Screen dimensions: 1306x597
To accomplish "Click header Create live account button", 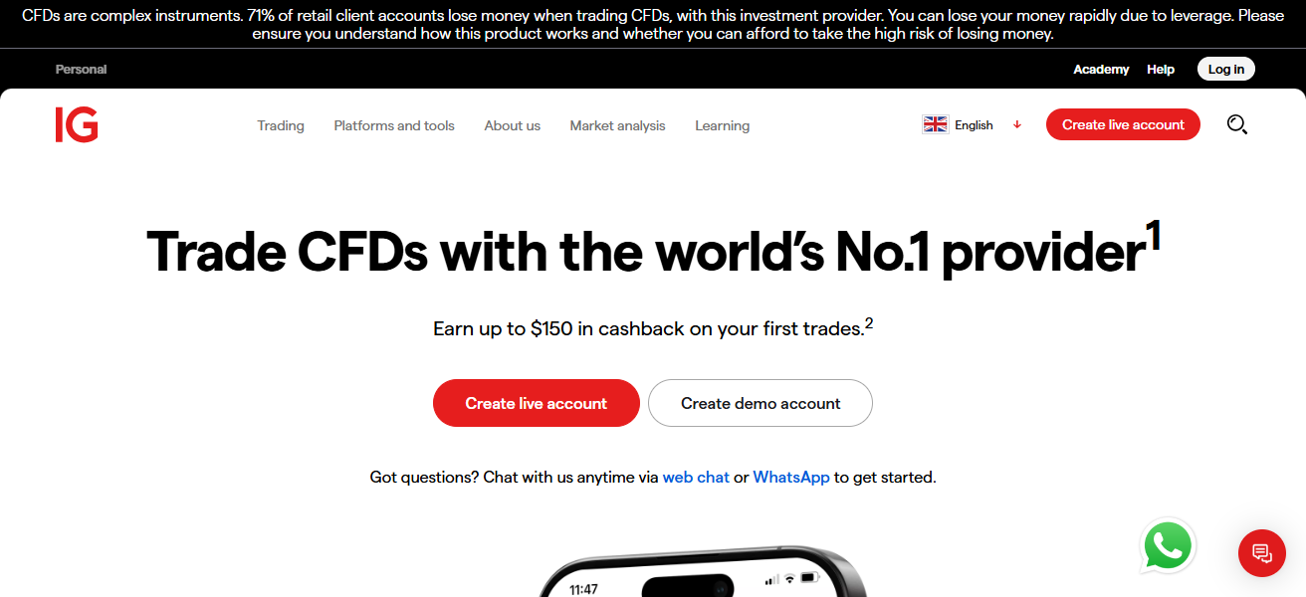I will click(x=1123, y=124).
